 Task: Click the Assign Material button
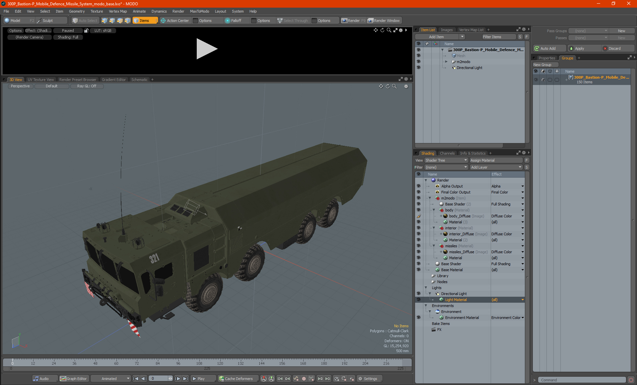(496, 160)
